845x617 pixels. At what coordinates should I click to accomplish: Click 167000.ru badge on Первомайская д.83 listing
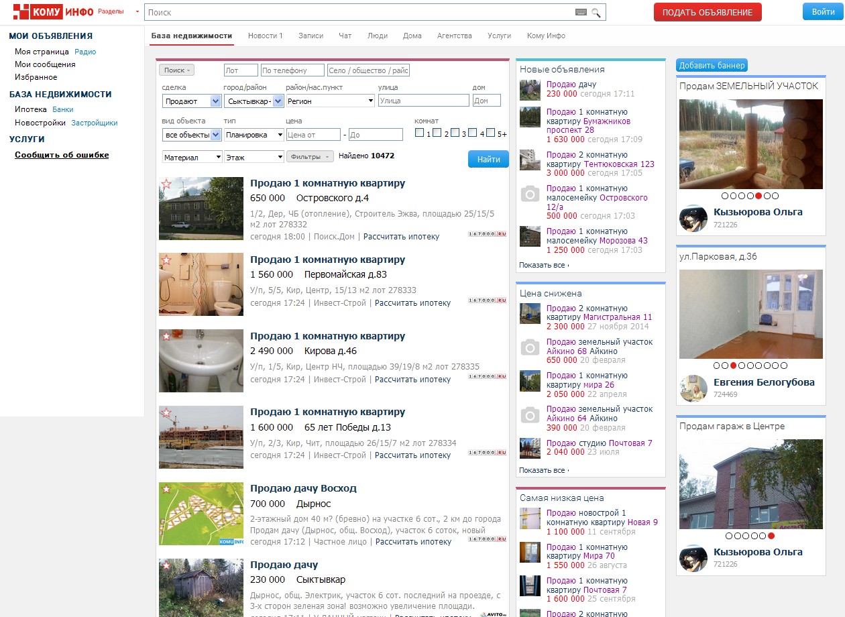pyautogui.click(x=487, y=300)
